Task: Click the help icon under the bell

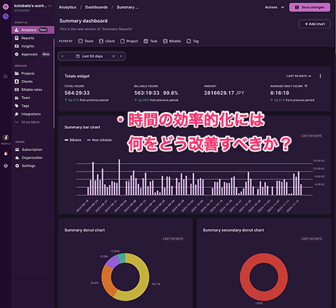Action: pyautogui.click(x=6, y=166)
